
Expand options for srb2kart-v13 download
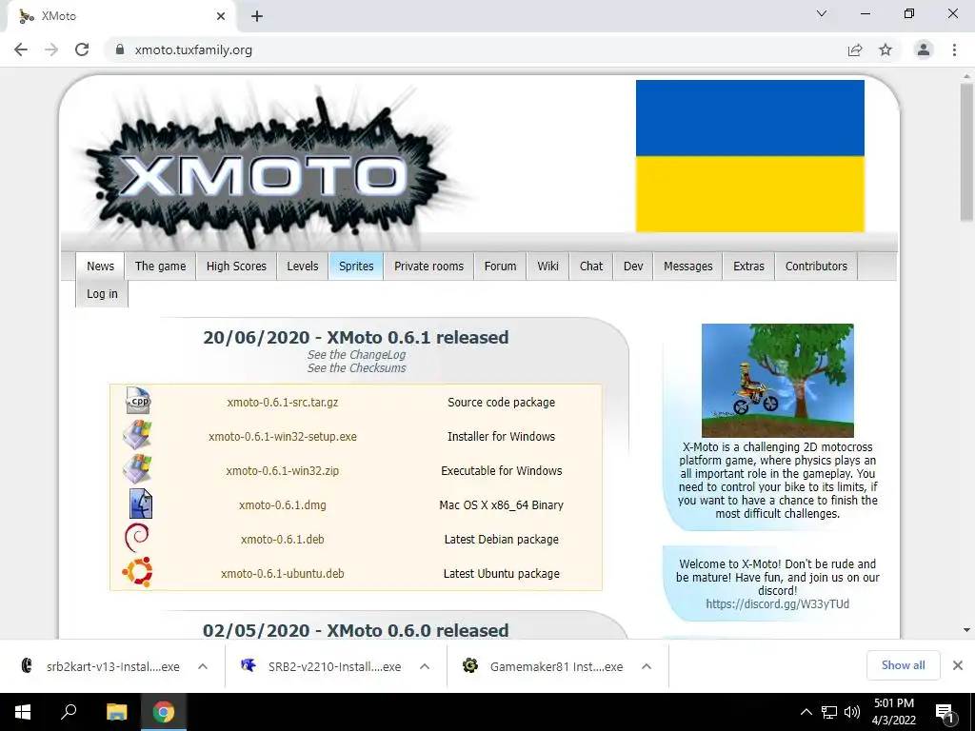pos(203,666)
